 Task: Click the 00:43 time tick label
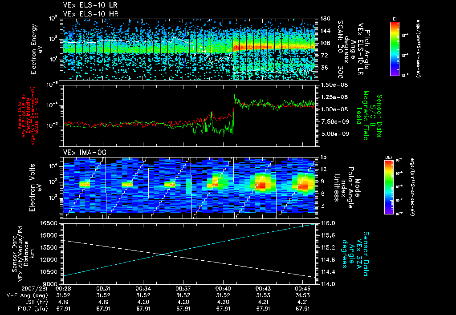pos(263,289)
